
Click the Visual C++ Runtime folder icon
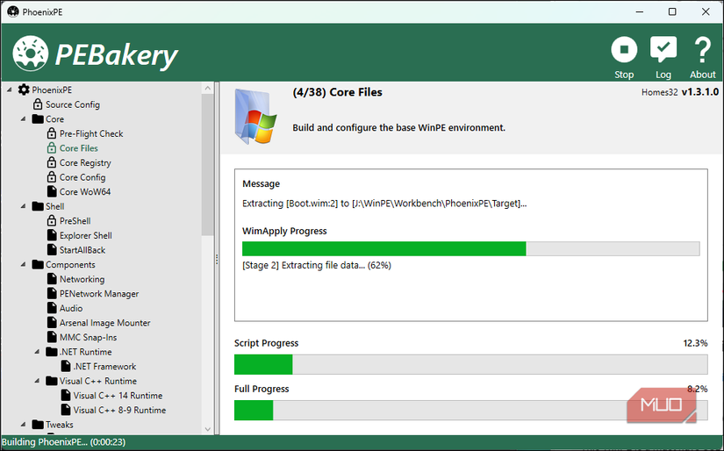pyautogui.click(x=51, y=381)
